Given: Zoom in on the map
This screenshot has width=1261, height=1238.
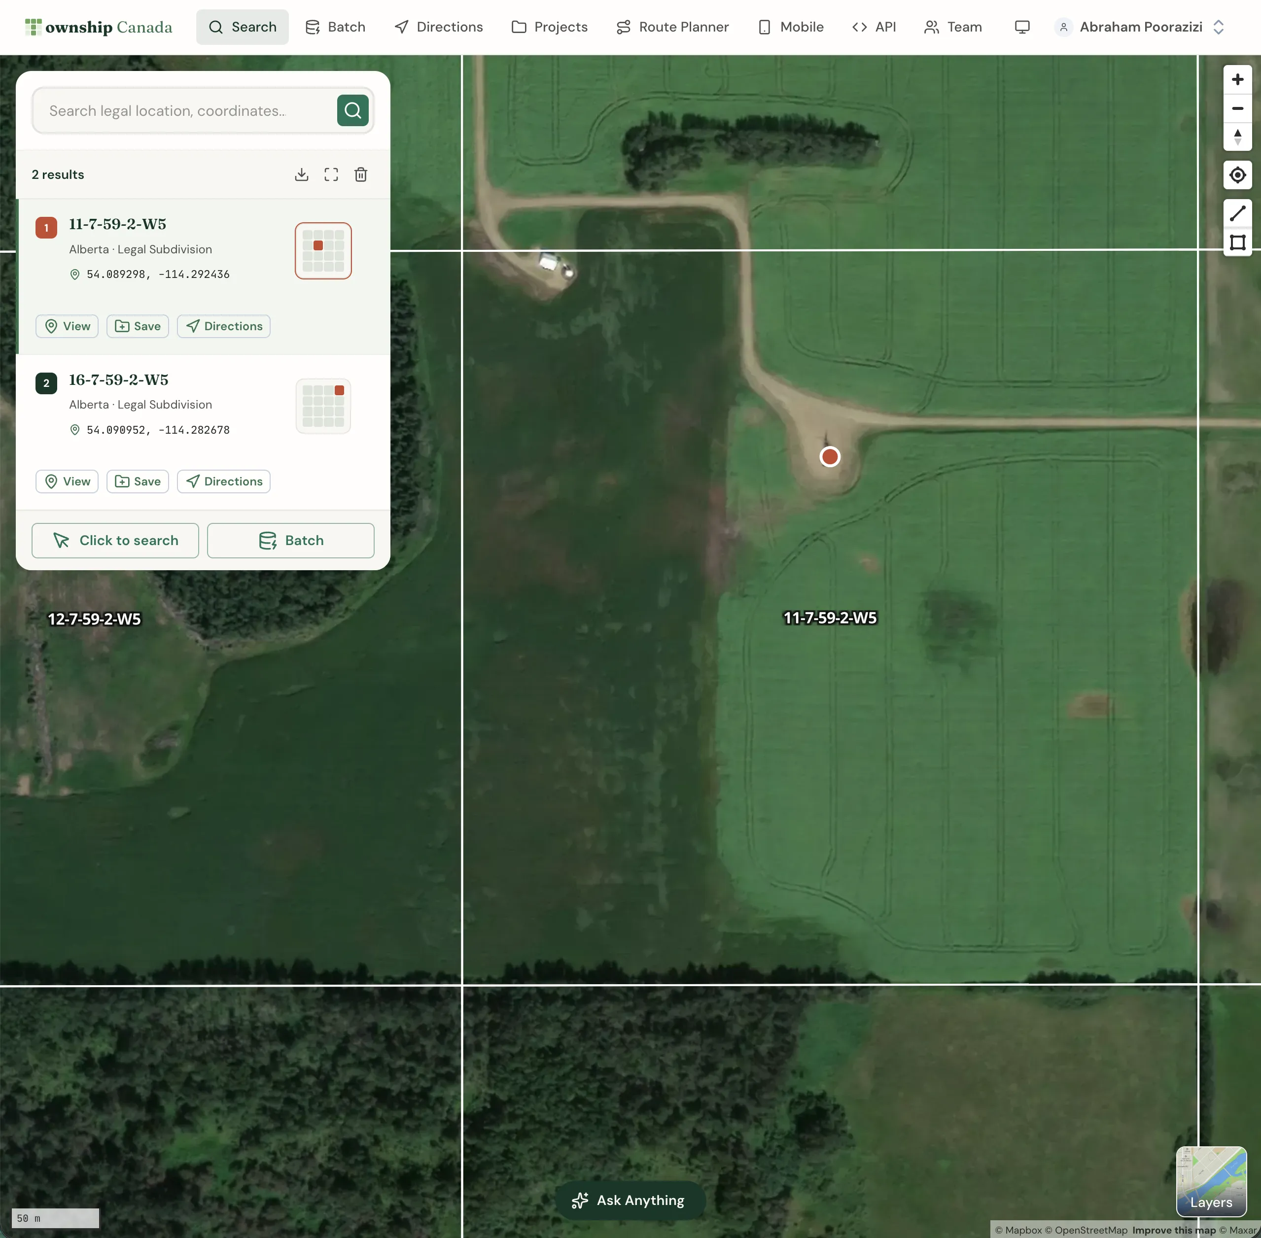Looking at the screenshot, I should 1237,79.
